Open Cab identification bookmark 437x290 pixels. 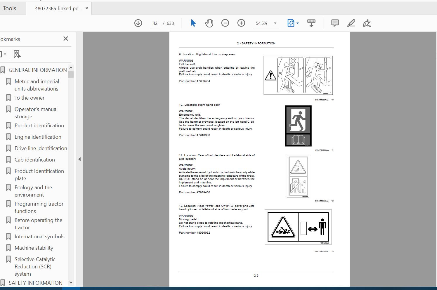pyautogui.click(x=35, y=160)
